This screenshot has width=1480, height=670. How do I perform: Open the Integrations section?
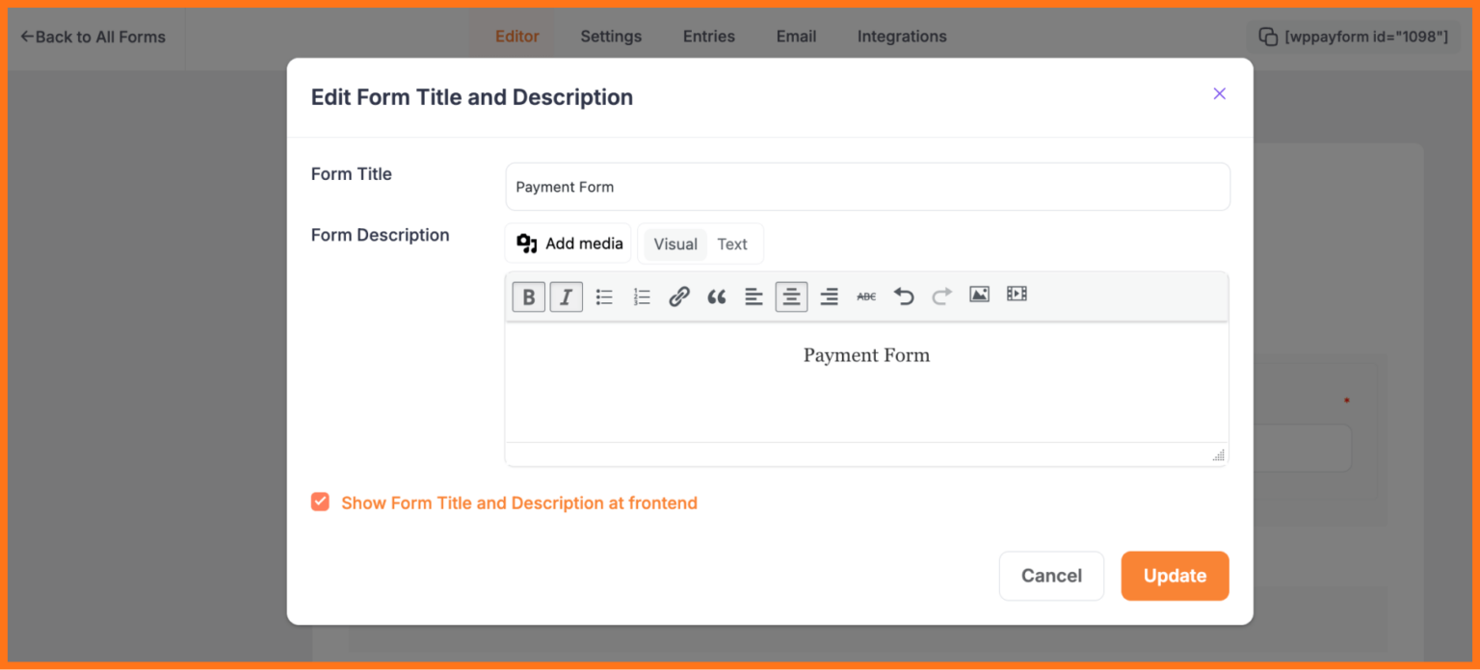(x=901, y=37)
